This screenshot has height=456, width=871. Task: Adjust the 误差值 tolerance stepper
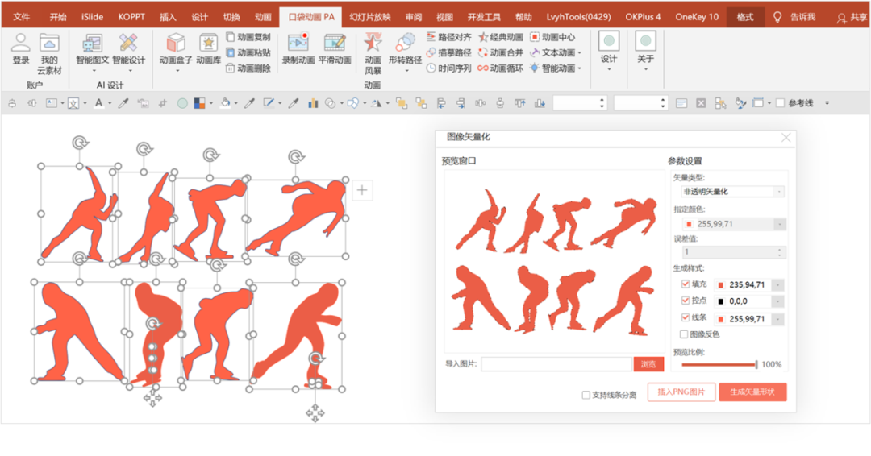[779, 252]
